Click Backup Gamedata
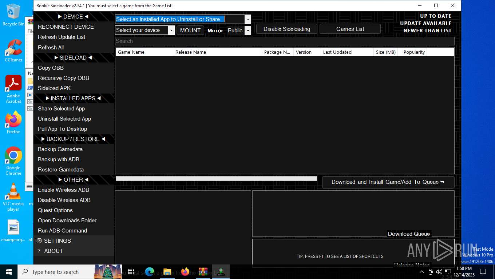Image resolution: width=495 pixels, height=279 pixels. coord(74,149)
